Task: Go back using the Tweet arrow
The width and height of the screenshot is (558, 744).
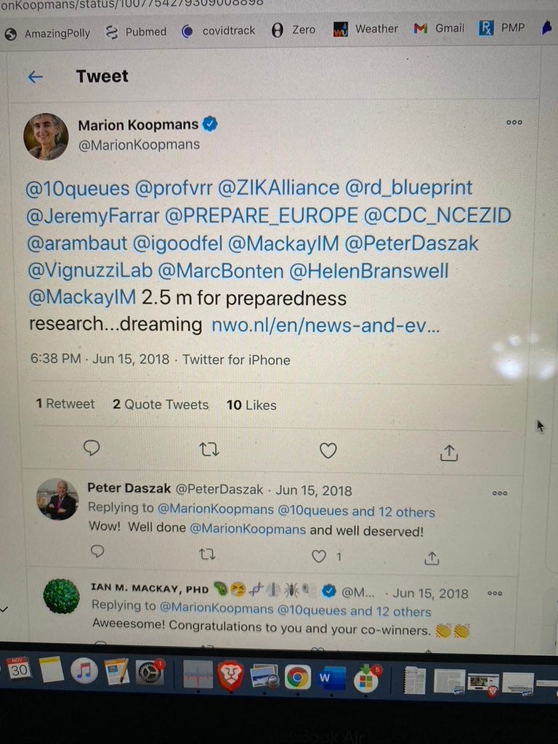Action: (x=35, y=77)
